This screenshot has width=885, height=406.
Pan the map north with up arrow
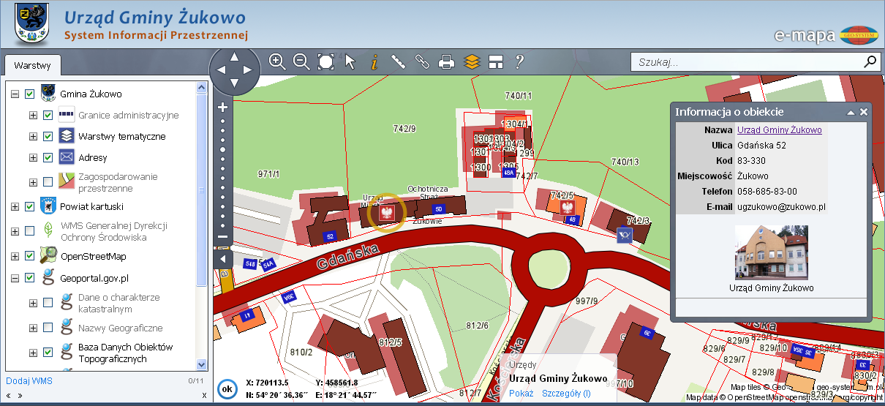234,56
